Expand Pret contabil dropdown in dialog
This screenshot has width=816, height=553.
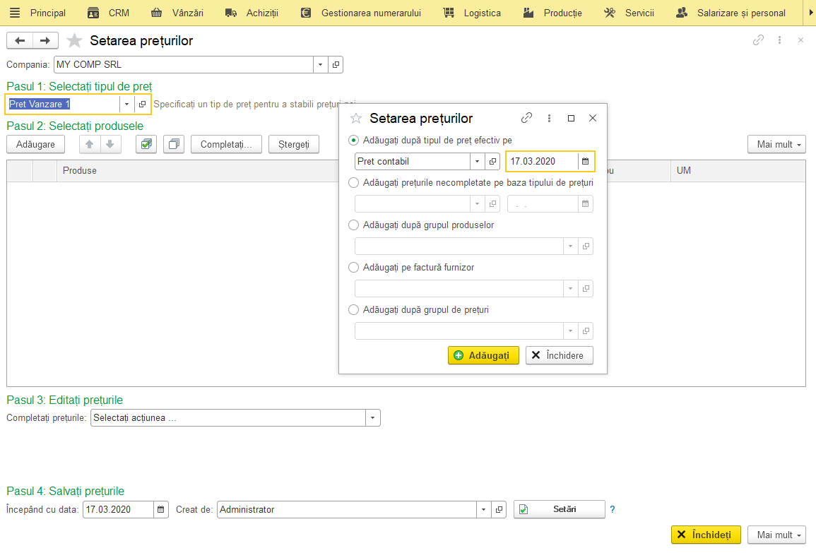[x=477, y=161]
